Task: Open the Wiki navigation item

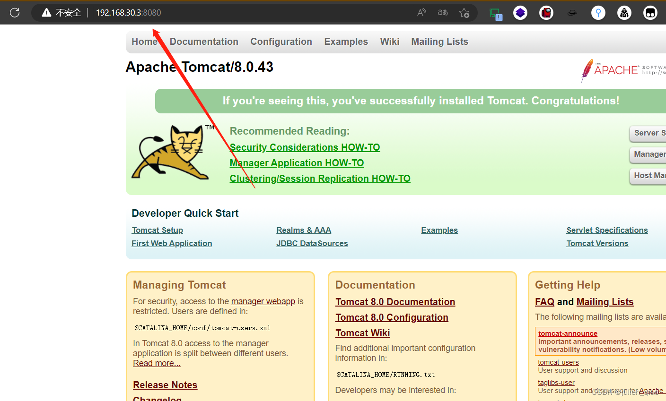Action: click(x=390, y=42)
